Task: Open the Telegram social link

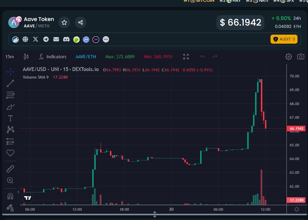Action: pos(46,39)
